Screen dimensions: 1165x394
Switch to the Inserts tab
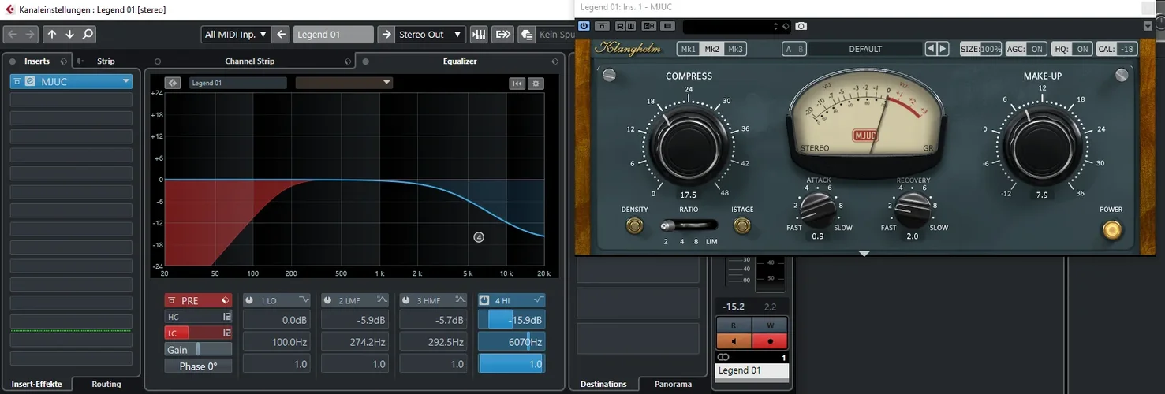pyautogui.click(x=37, y=61)
